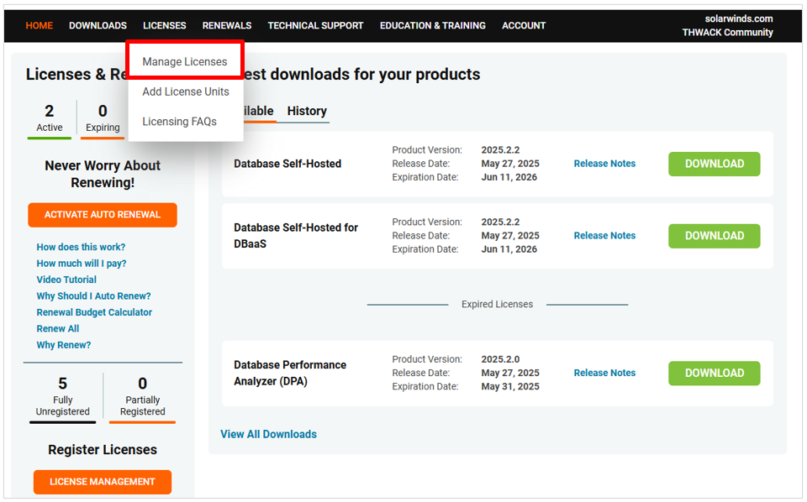
Task: Download Database Self-Hosted
Action: click(x=715, y=164)
